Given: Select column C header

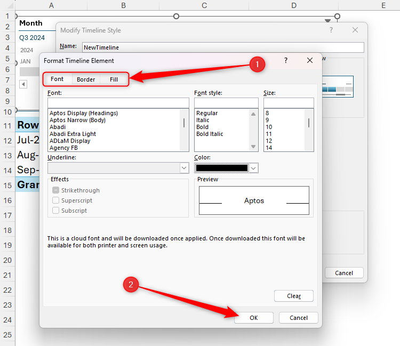Looking at the screenshot, I should [x=204, y=5].
